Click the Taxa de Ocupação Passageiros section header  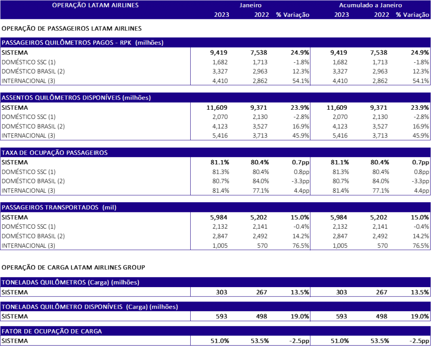pyautogui.click(x=55, y=153)
